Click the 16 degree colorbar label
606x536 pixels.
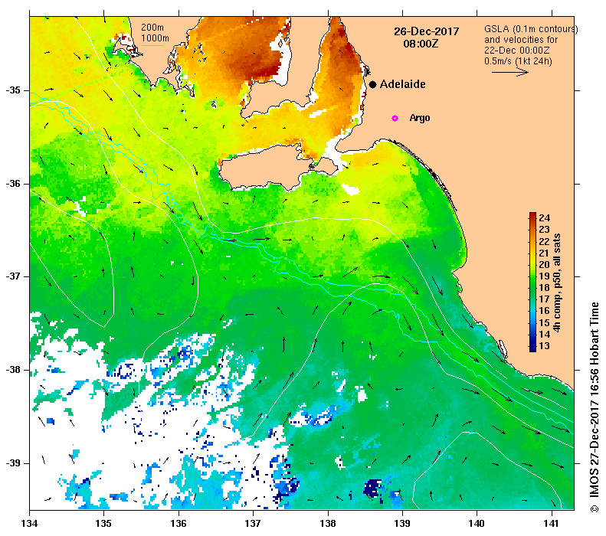pos(544,311)
